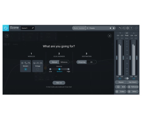This screenshot has width=142, height=120.
Task: Click the EQ & LOUDNESS step label
Action: tap(59, 57)
